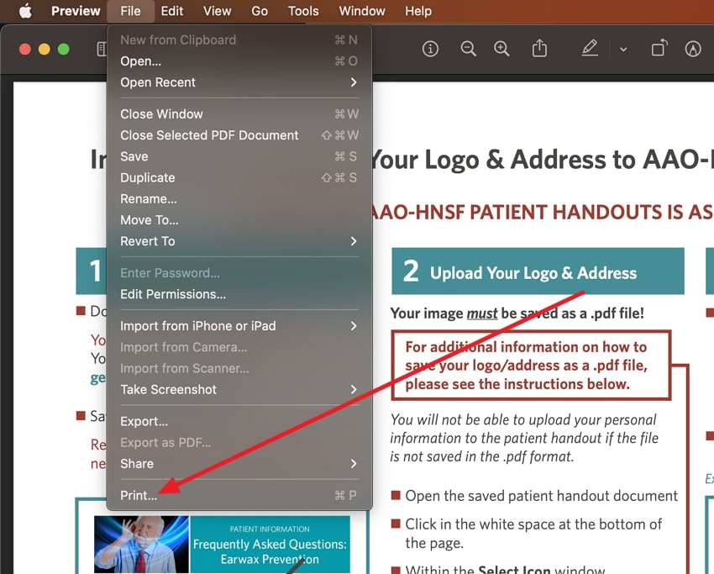Click the green full screen button
Image resolution: width=714 pixels, height=574 pixels.
coord(63,49)
